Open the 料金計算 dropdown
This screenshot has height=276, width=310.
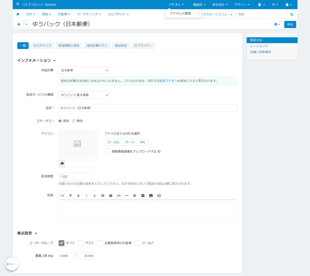point(84,70)
